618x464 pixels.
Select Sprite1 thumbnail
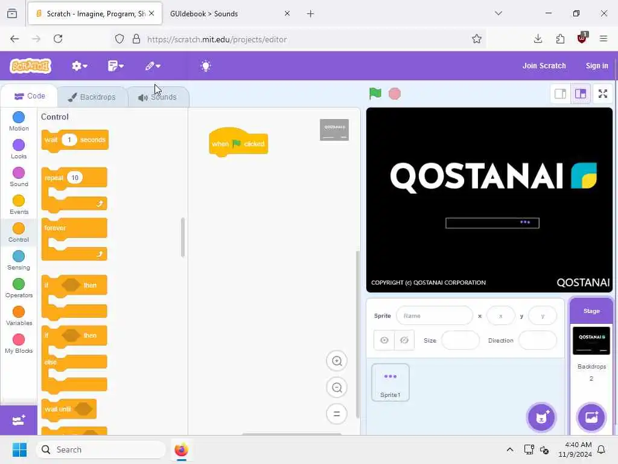(390, 382)
